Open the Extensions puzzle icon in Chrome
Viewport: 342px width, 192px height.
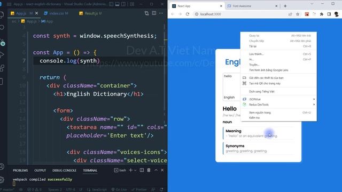[x=322, y=14]
